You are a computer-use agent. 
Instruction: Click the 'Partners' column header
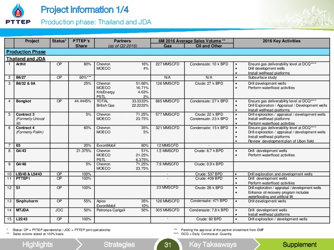pos(122,41)
